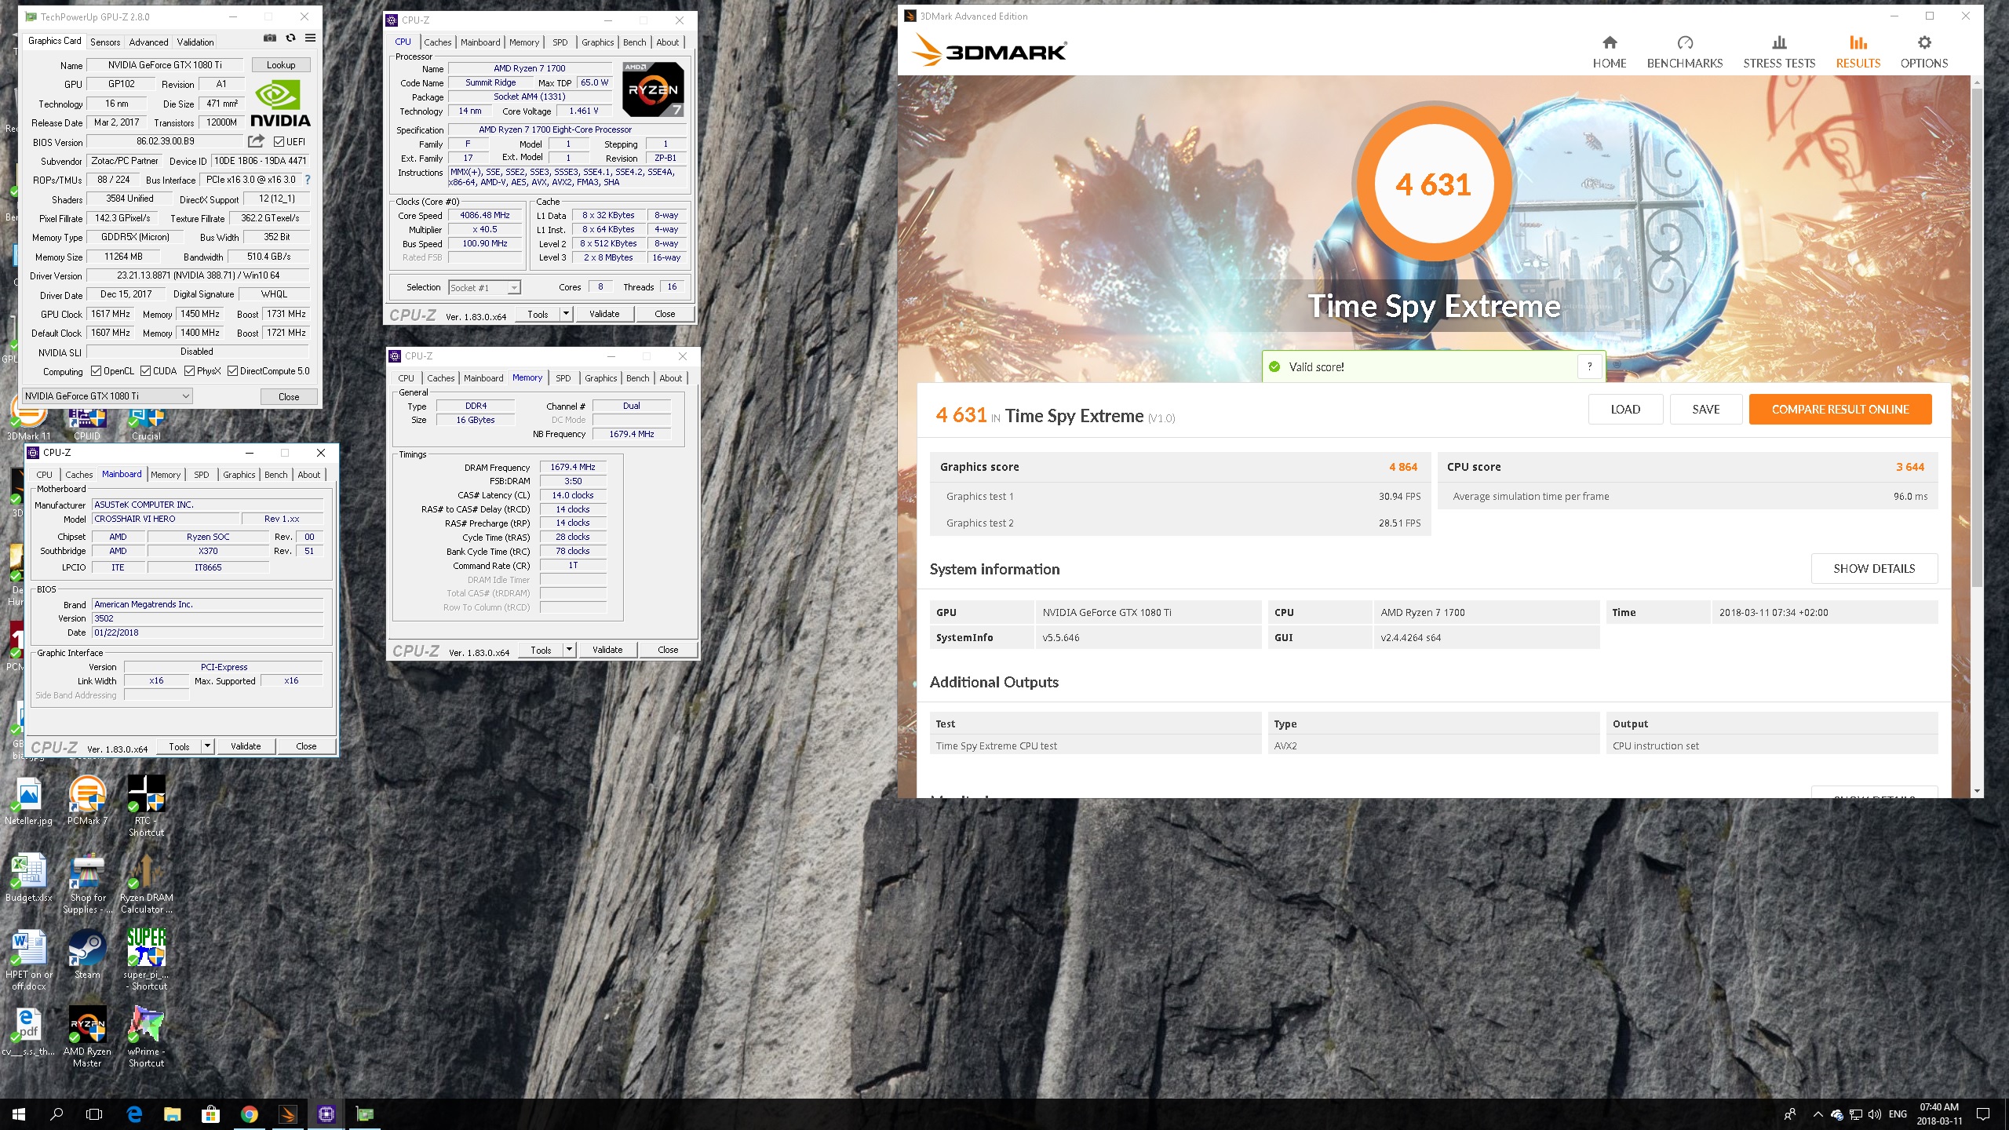
Task: Open the Ryzen DRAM Calculator desktop icon
Action: point(146,883)
